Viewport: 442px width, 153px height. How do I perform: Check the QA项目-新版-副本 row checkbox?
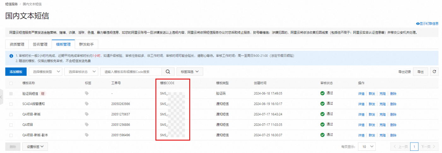pyautogui.click(x=11, y=135)
